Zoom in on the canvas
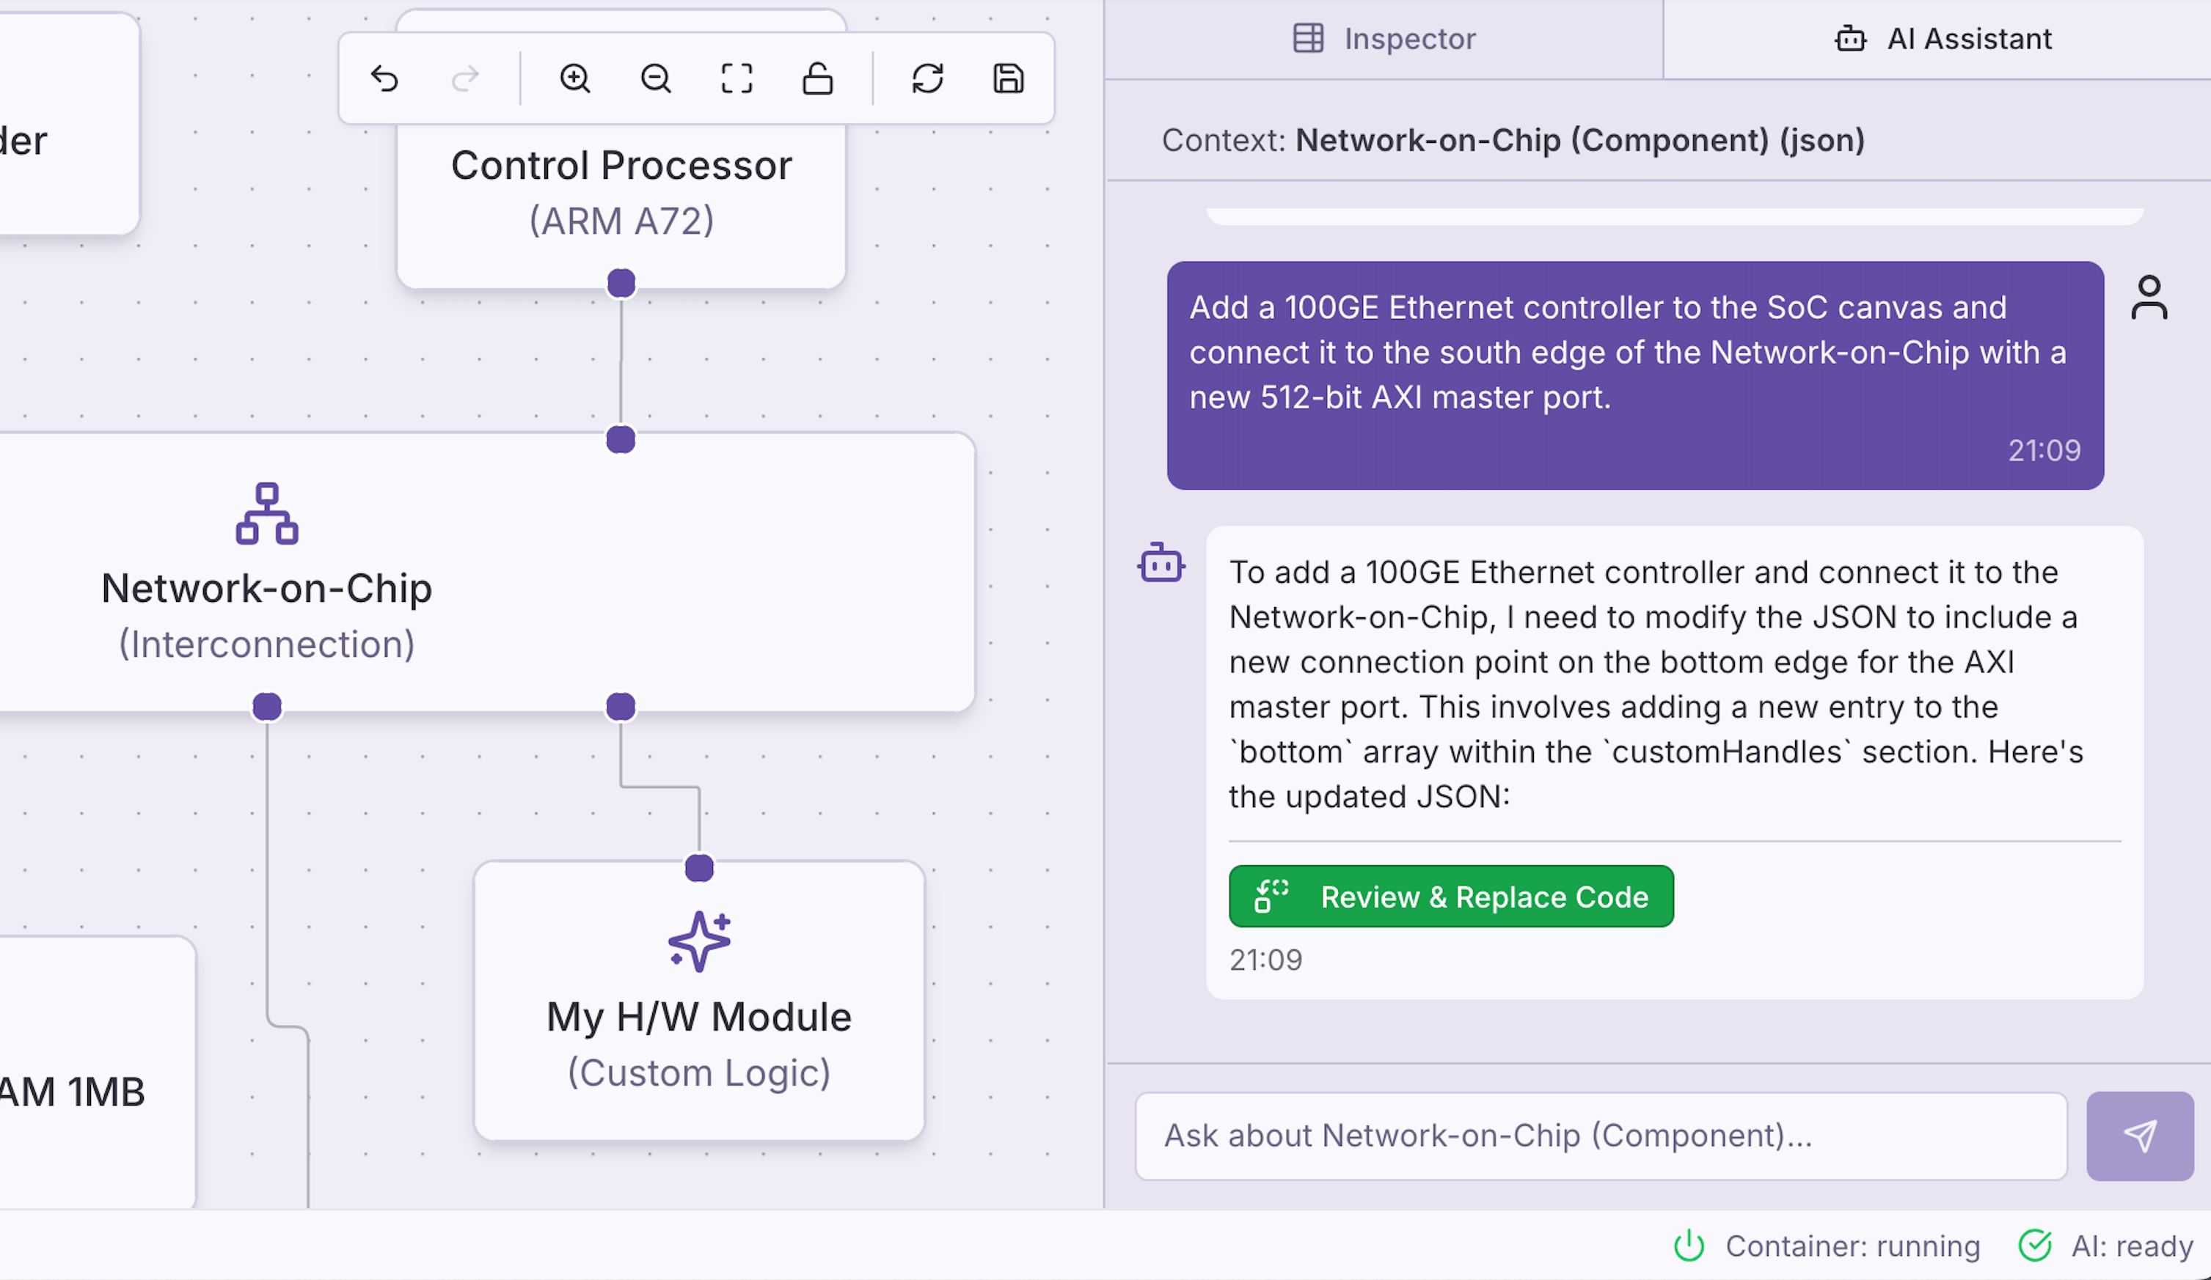The height and width of the screenshot is (1280, 2211). [574, 79]
